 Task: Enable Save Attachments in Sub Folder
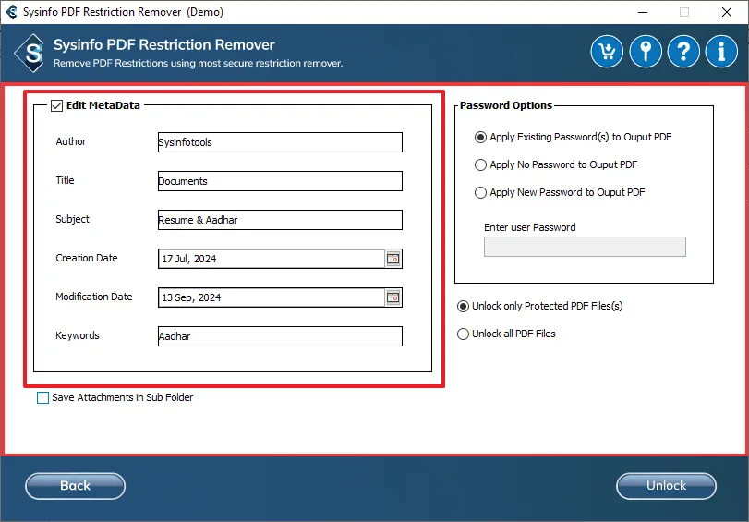pos(43,397)
